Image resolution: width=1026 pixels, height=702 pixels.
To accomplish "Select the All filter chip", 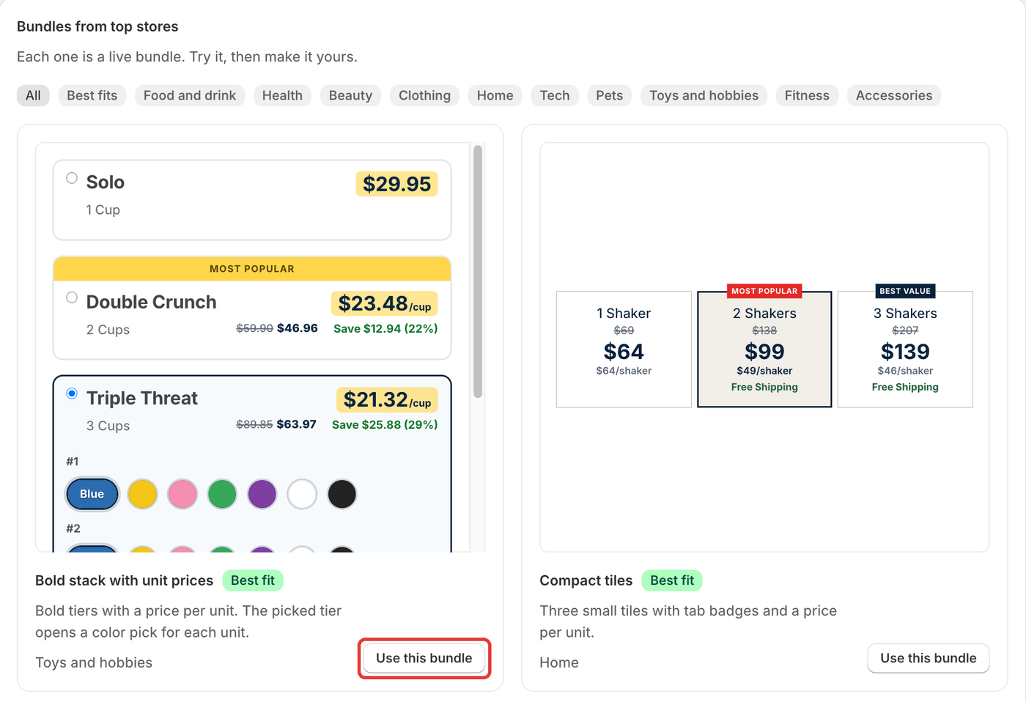I will click(33, 95).
